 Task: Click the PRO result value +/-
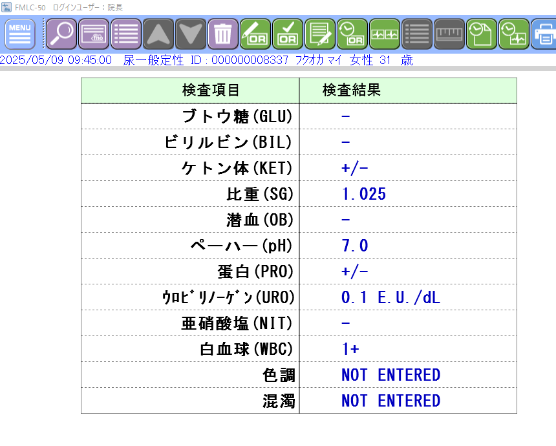click(x=354, y=271)
